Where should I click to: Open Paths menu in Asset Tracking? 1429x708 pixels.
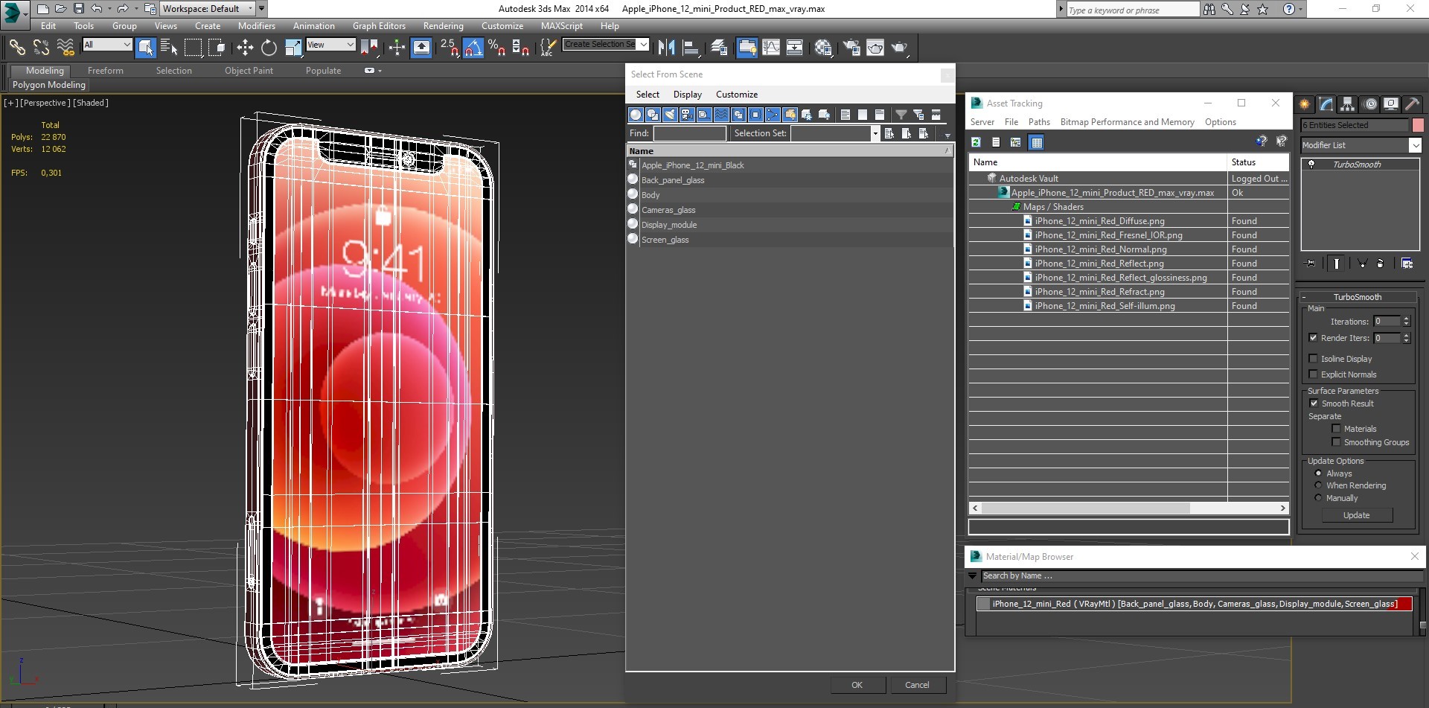coord(1039,122)
